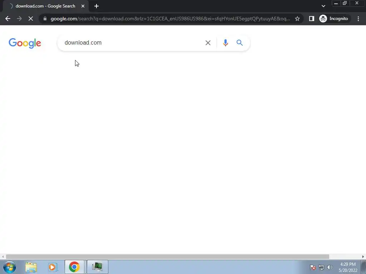Open the network status tray icon
This screenshot has width=366, height=274.
[x=321, y=267]
